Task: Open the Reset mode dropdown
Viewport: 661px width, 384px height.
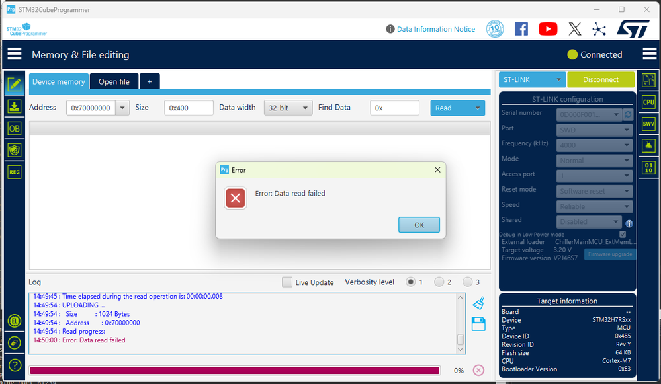Action: click(594, 191)
